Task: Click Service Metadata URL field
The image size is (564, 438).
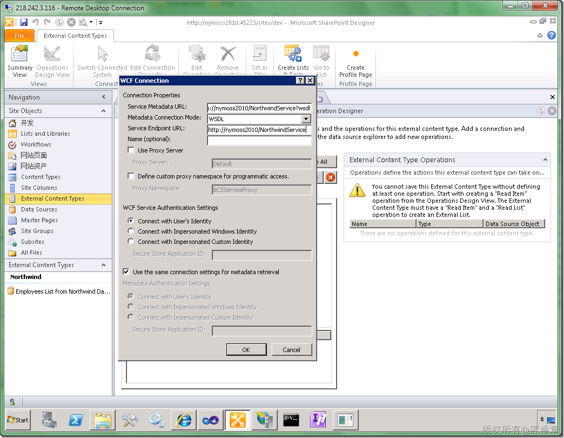Action: click(259, 108)
